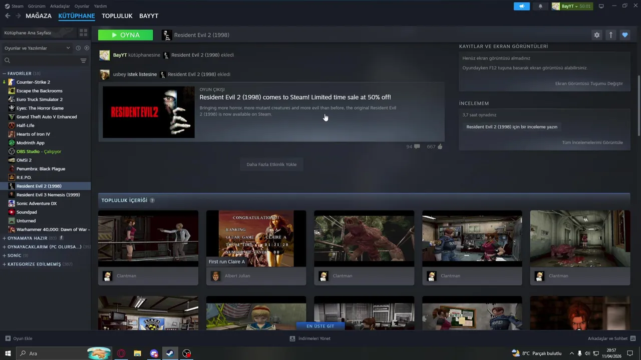
Task: Open the Yardım menu
Action: point(100,6)
